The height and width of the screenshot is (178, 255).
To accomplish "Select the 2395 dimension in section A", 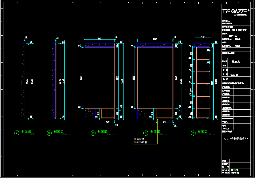I will coord(27,81).
